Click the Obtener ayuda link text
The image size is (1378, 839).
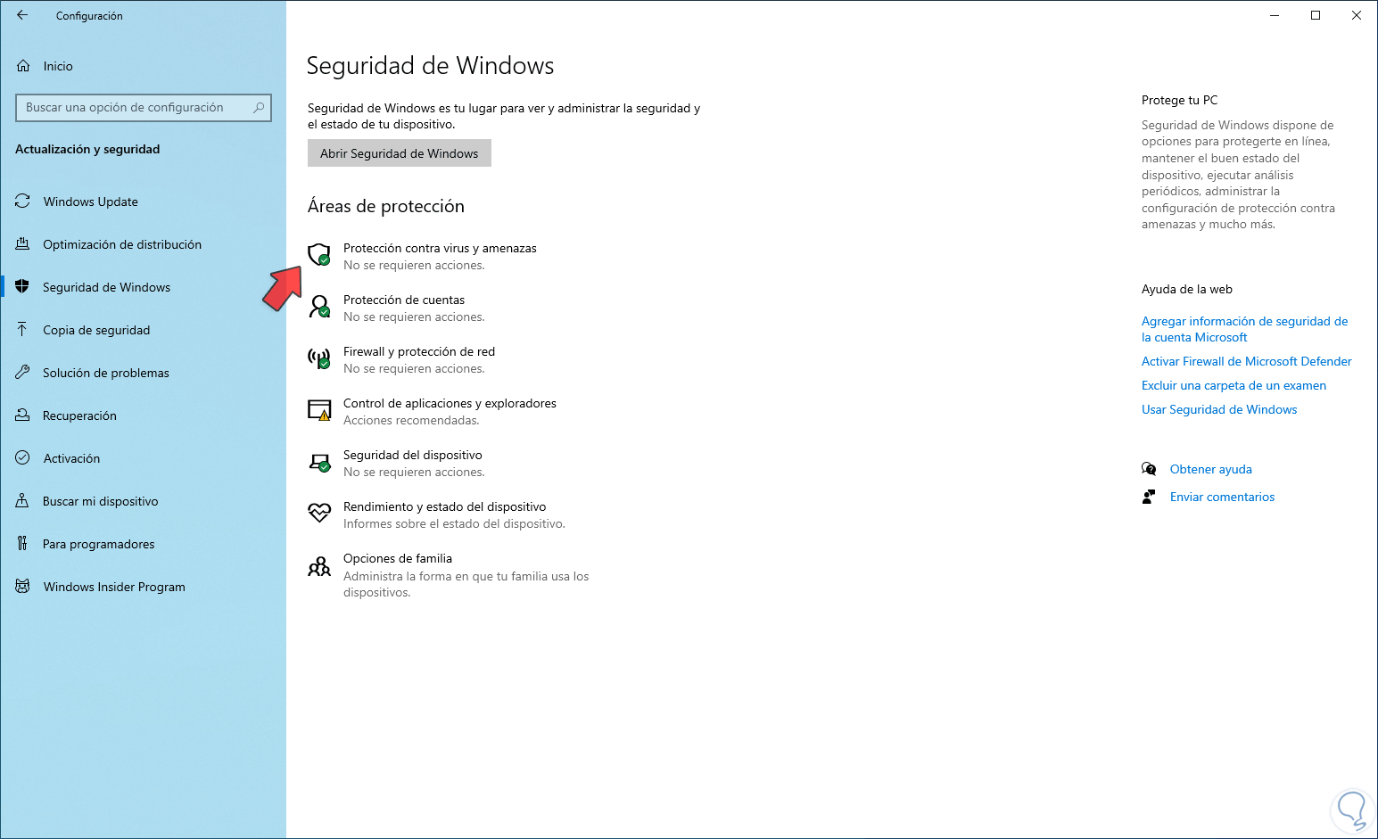[1211, 469]
